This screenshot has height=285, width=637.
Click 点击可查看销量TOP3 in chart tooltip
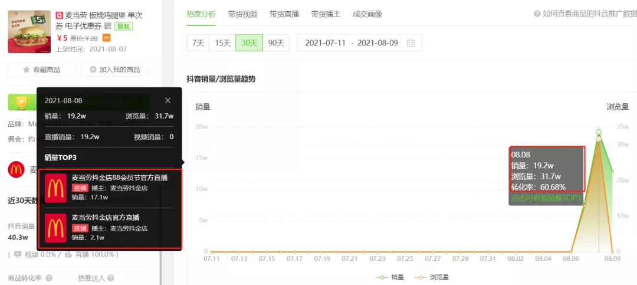tap(546, 198)
